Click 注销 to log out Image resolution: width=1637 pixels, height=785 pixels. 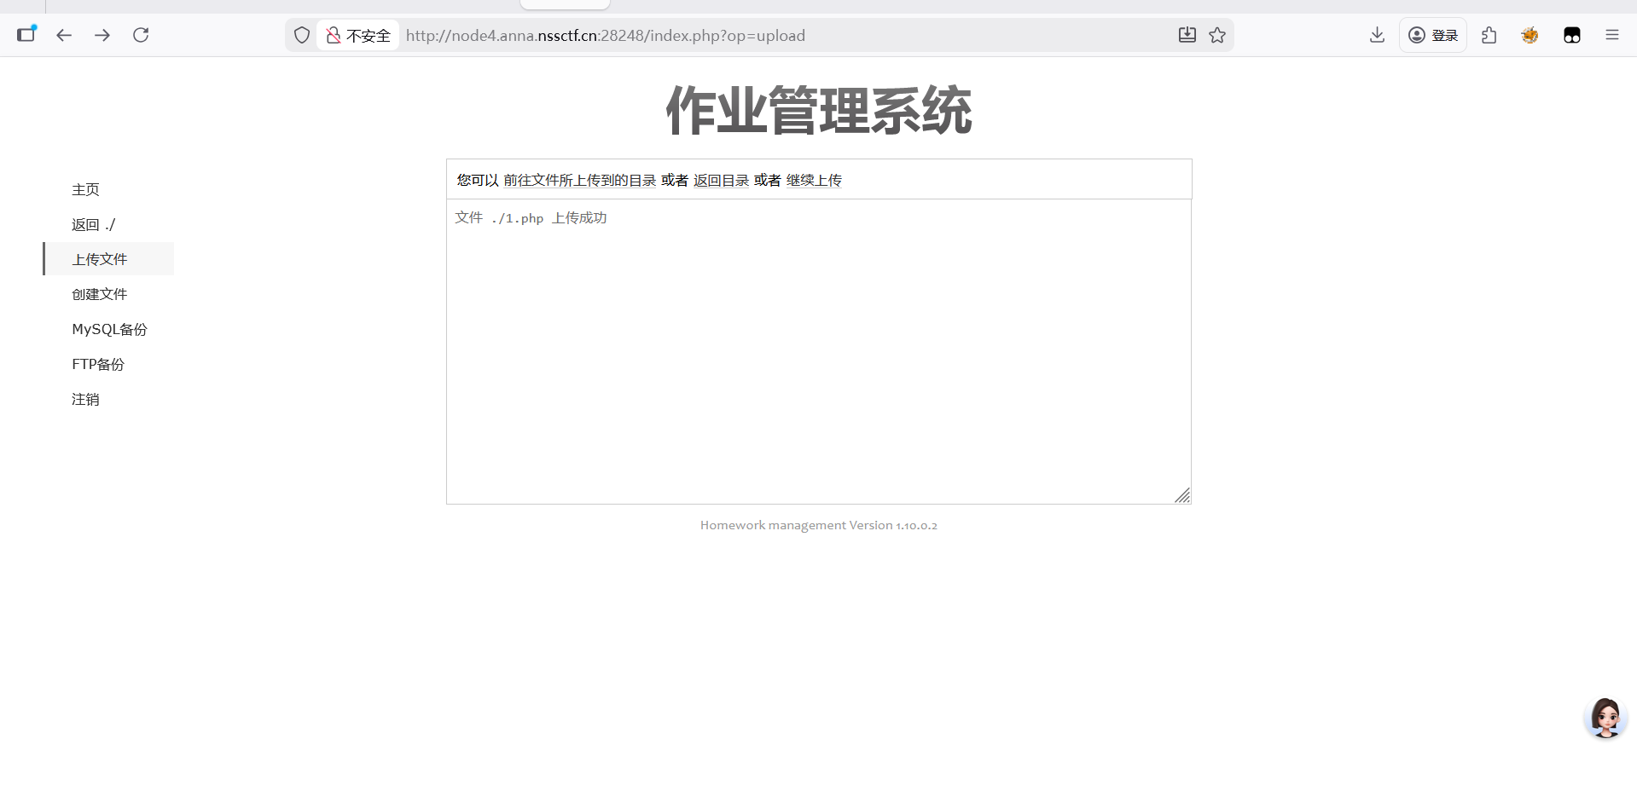click(x=85, y=399)
